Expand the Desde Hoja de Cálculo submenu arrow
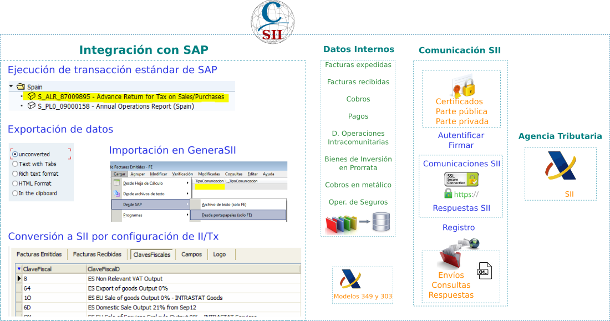The image size is (610, 321). click(x=187, y=183)
